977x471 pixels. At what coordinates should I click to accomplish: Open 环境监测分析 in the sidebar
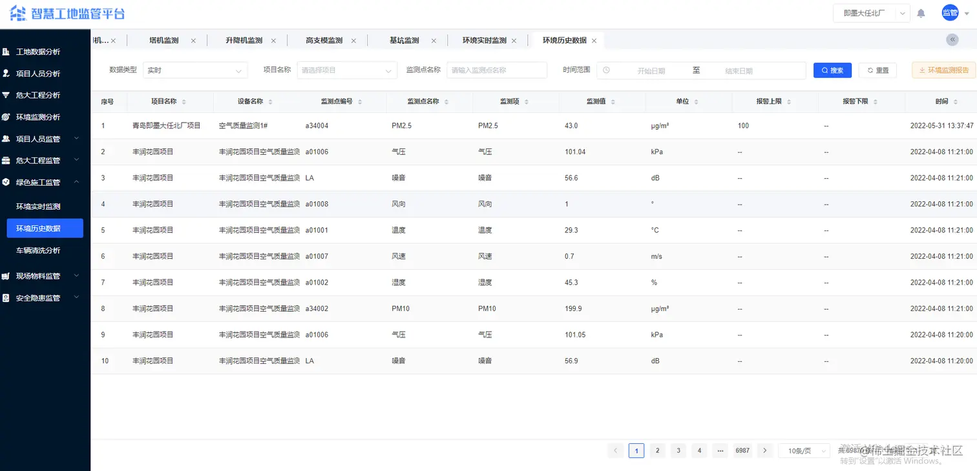38,117
